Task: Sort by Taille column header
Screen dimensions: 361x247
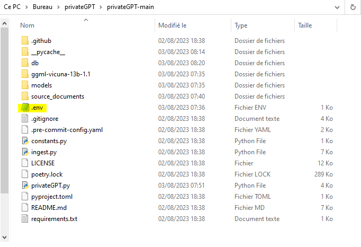Action: (305, 25)
